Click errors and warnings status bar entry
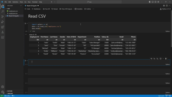The height and width of the screenshot is (97, 172). [7, 96]
